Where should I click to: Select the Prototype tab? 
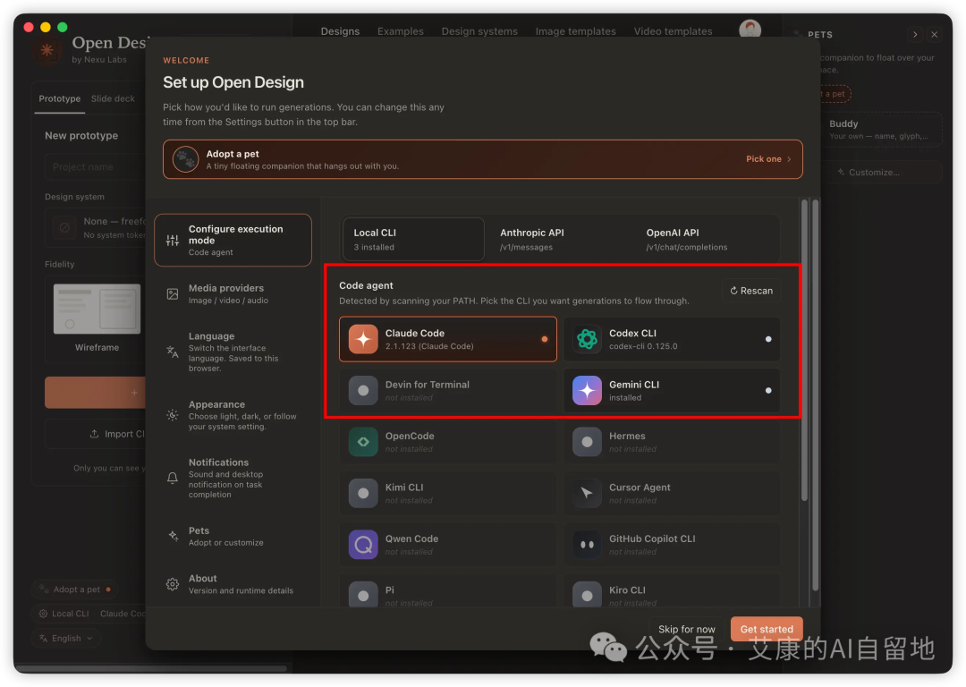(x=60, y=98)
